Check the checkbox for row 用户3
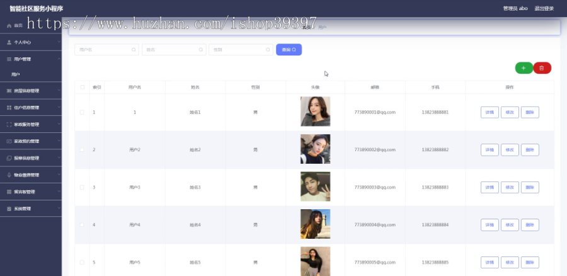This screenshot has height=276, width=567. point(82,187)
